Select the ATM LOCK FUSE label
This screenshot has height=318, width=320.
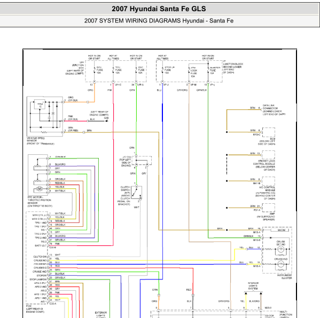[194, 72]
